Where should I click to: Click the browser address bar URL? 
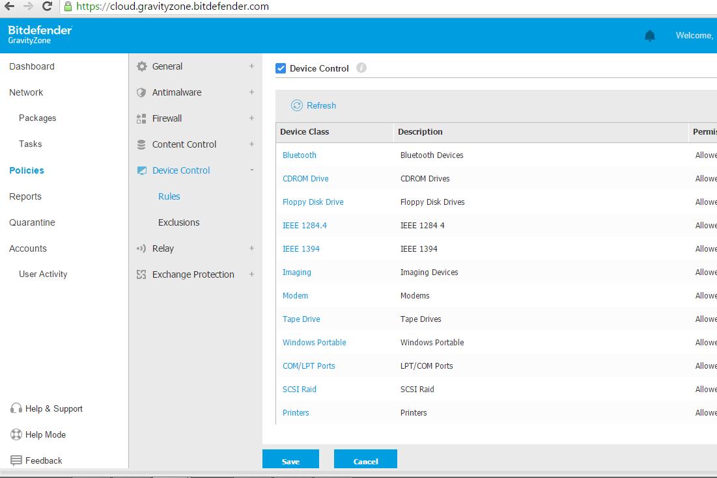(173, 7)
